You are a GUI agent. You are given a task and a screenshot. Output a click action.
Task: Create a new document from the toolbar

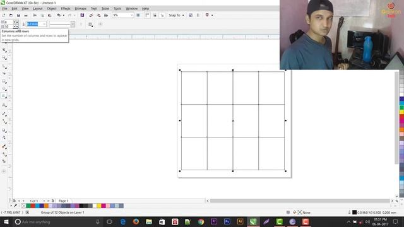pyautogui.click(x=4, y=15)
